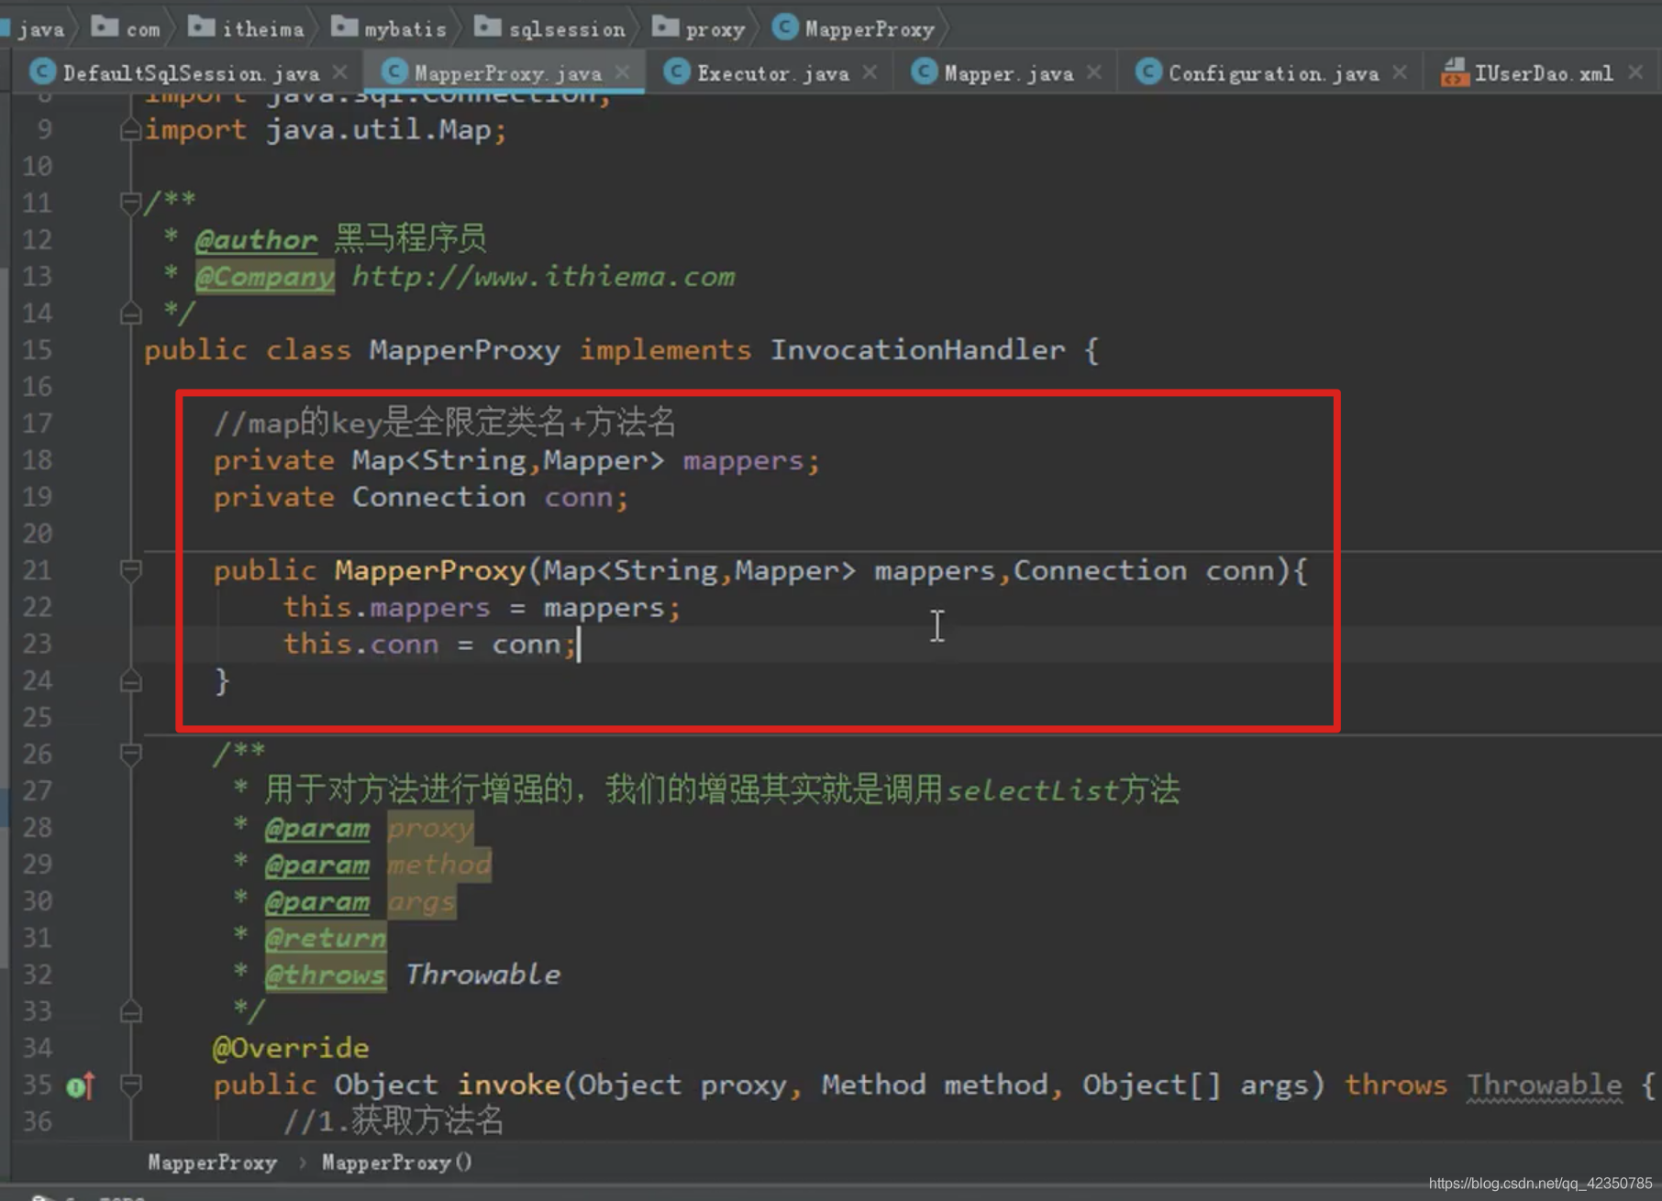Collapse the invoke Javadoc fold at line 26

(130, 755)
